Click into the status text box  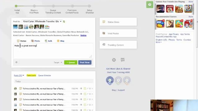click(53, 51)
